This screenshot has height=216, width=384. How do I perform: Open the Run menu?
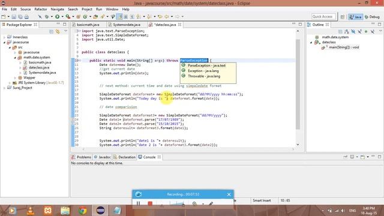pyautogui.click(x=99, y=10)
